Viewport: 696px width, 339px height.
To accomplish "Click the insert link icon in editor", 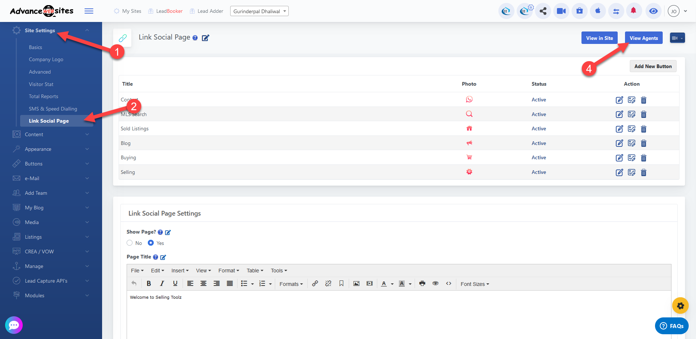I will point(315,284).
